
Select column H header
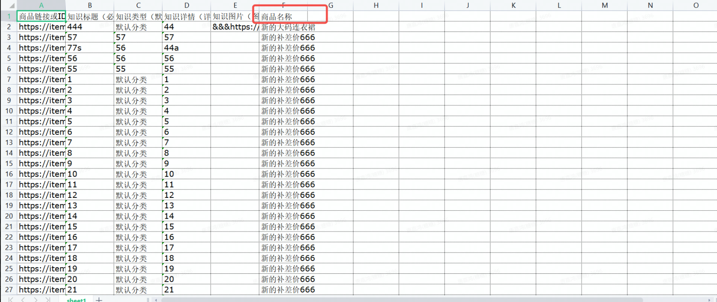pos(376,5)
